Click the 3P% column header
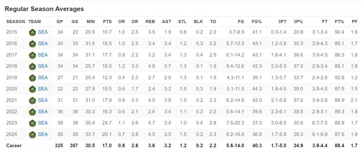Screen dimensions: 363x153 click(x=298, y=21)
